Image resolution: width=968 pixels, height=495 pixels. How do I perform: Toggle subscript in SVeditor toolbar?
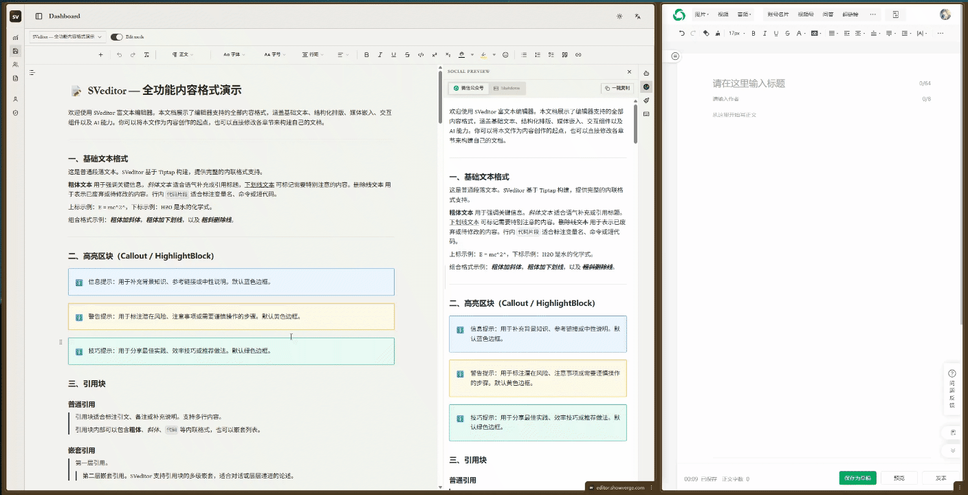click(448, 54)
